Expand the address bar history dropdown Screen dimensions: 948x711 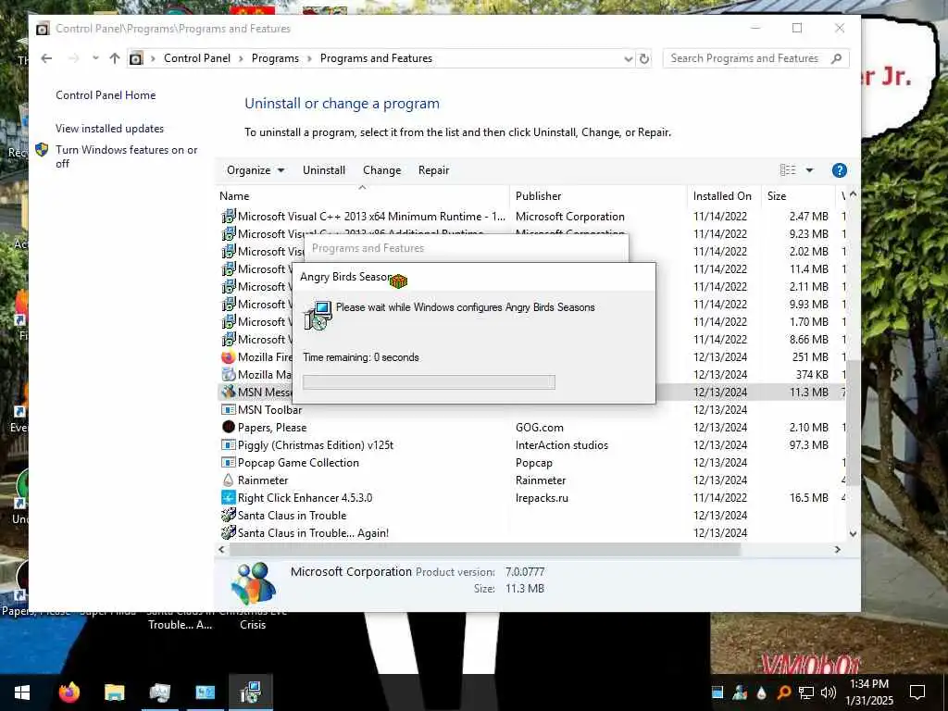tap(628, 58)
